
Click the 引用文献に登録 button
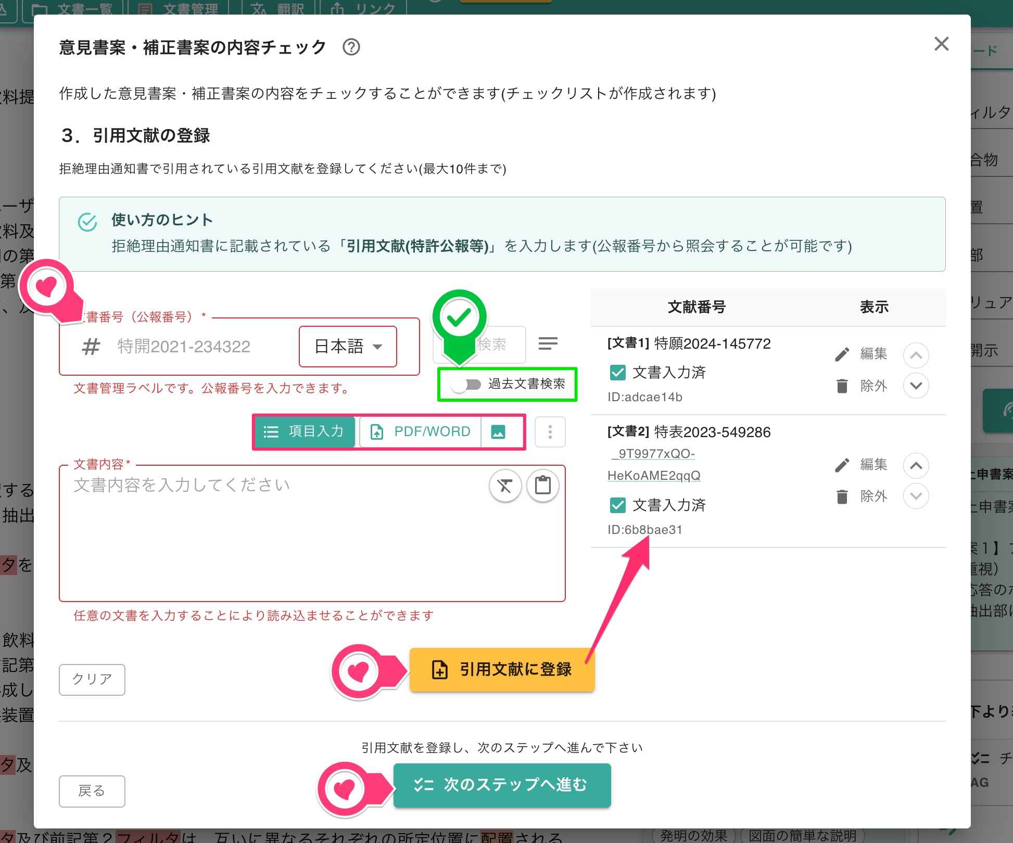pyautogui.click(x=502, y=670)
